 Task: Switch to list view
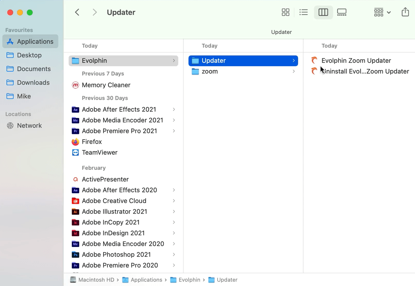304,12
